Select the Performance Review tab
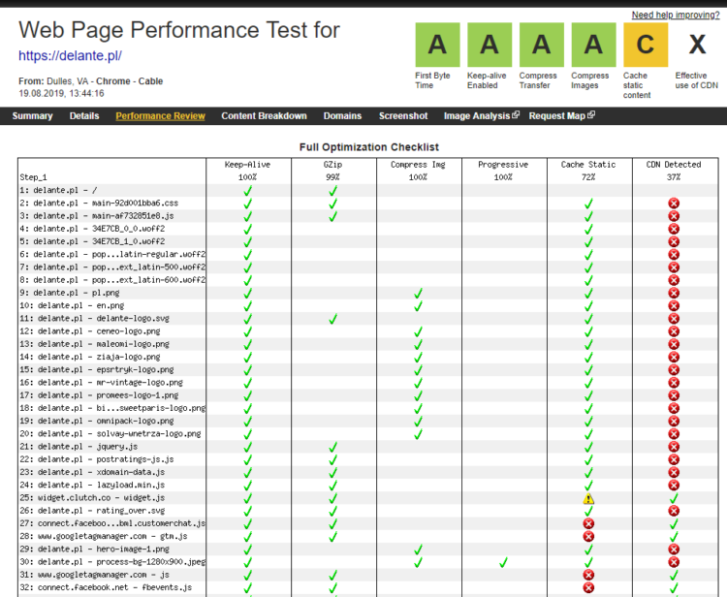Viewport: 727px width, 597px height. pyautogui.click(x=160, y=116)
